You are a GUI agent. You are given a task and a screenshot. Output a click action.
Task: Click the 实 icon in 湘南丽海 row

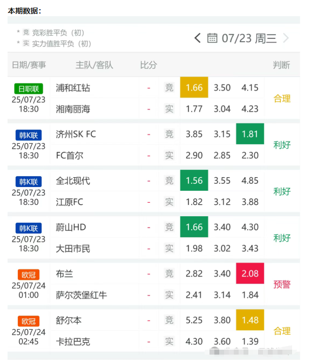[169, 109]
